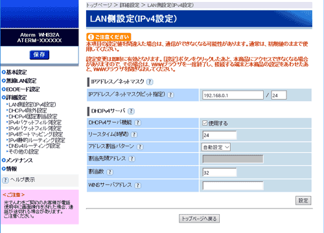Open help icon for 割当数
This screenshot has width=324, height=233.
(110, 172)
